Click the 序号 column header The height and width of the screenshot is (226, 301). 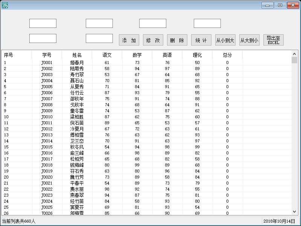point(17,55)
